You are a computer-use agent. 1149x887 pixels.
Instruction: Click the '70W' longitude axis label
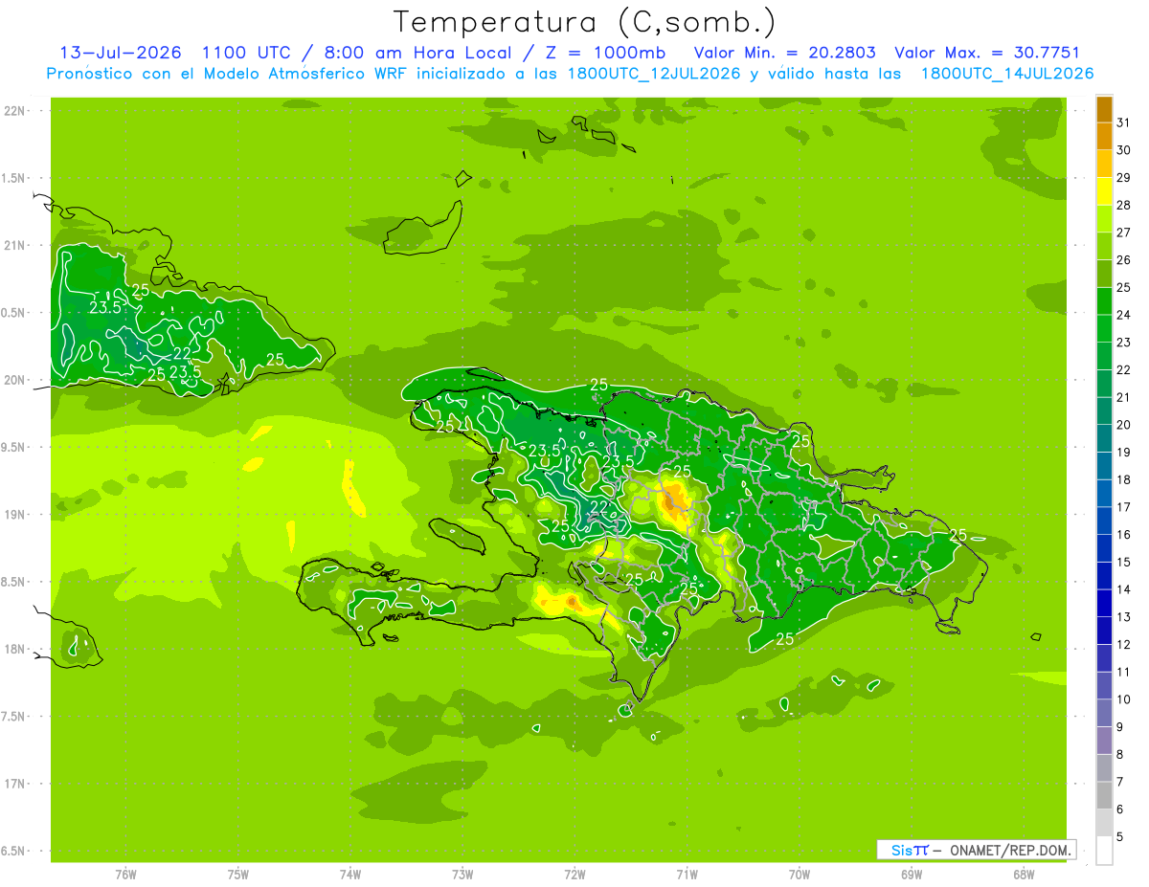[x=800, y=874]
